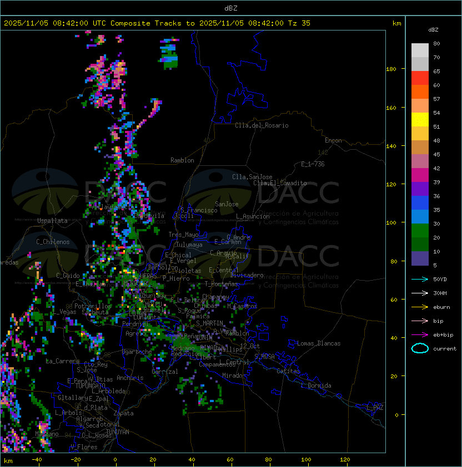This screenshot has width=462, height=467.
Task: Click the S_MARTIN town label
Action: pos(210,323)
